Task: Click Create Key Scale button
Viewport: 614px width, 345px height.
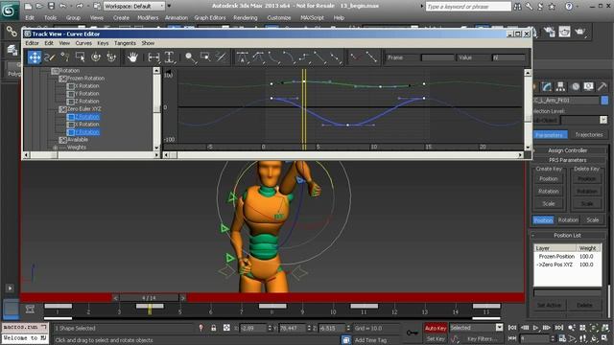Action: point(548,204)
